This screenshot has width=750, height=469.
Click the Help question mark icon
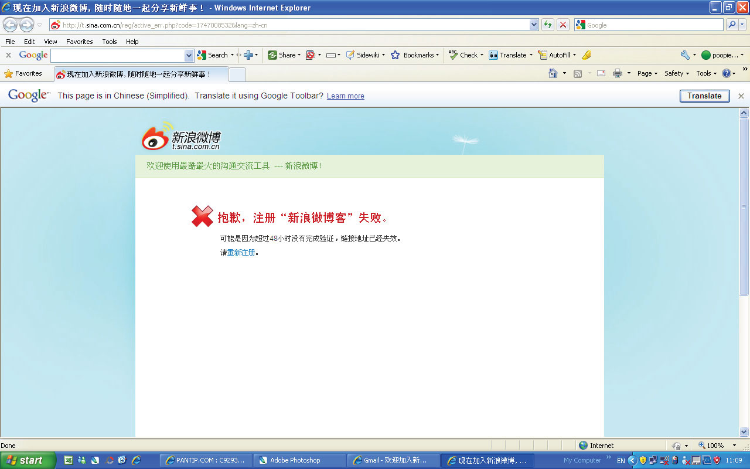pyautogui.click(x=727, y=73)
